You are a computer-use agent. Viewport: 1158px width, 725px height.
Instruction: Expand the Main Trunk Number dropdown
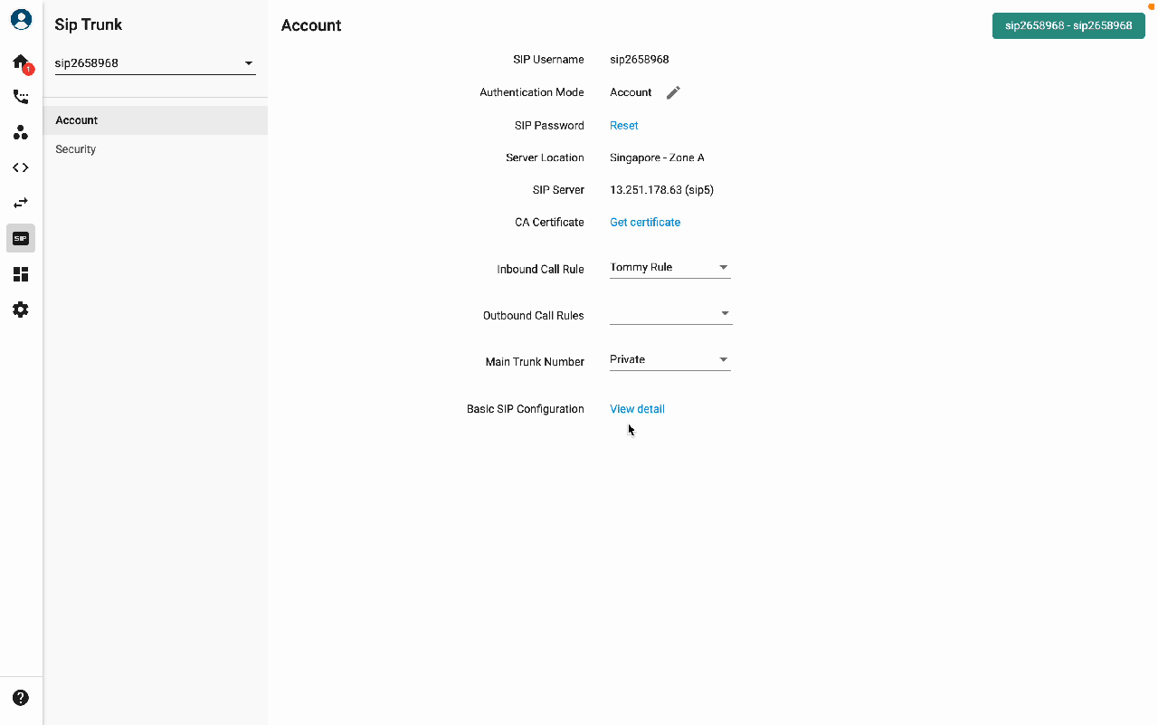(x=669, y=360)
